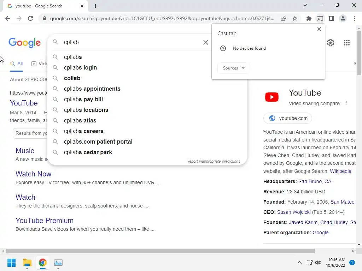Open the tab search chevron
This screenshot has width=362, height=271.
(x=305, y=5)
